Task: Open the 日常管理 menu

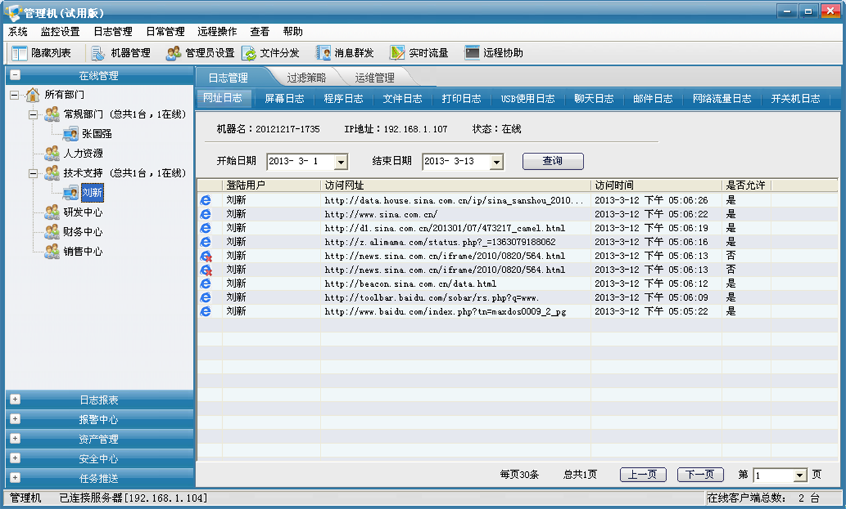Action: point(165,31)
